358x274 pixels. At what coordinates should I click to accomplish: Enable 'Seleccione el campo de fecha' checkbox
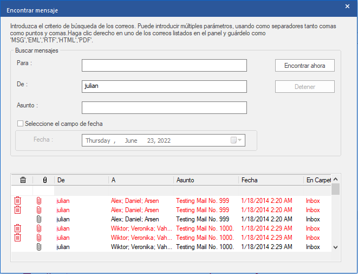(x=21, y=124)
